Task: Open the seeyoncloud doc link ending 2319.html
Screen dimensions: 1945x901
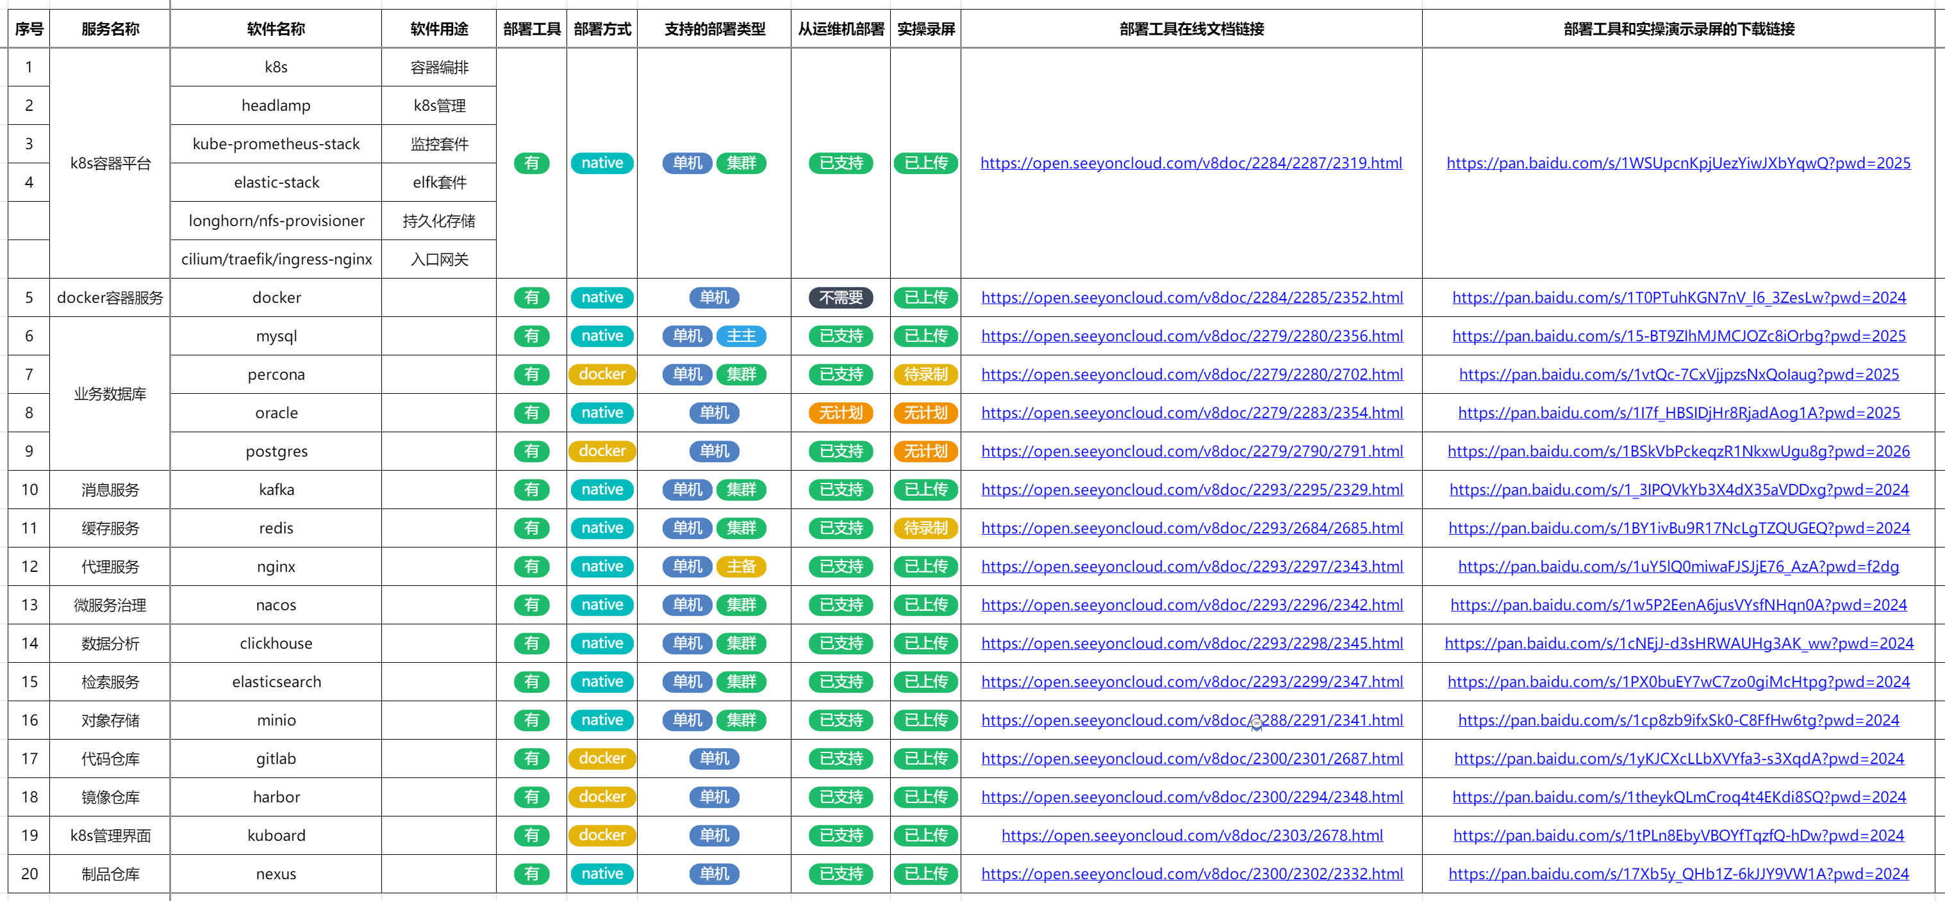Action: [x=1191, y=163]
